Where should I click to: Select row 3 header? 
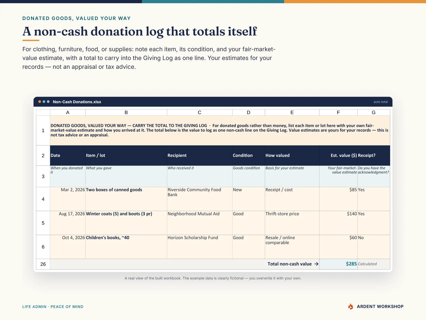coord(43,176)
